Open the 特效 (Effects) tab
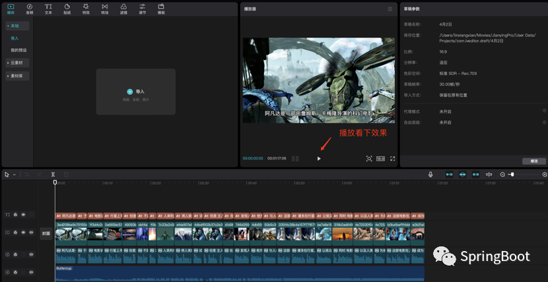 (x=86, y=9)
